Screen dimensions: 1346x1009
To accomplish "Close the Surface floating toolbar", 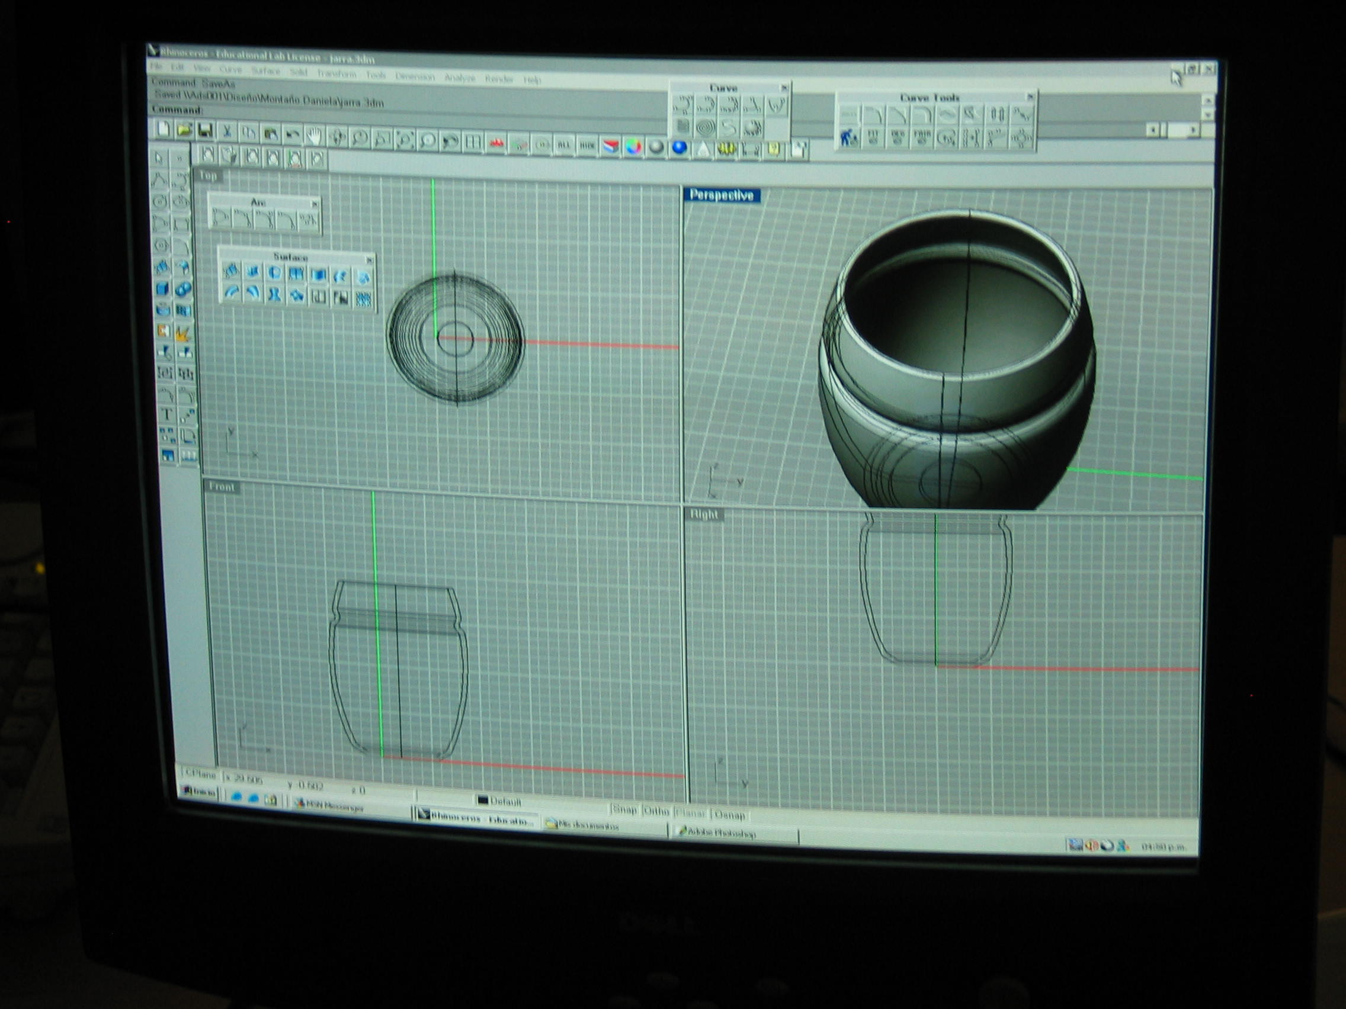I will [x=368, y=260].
